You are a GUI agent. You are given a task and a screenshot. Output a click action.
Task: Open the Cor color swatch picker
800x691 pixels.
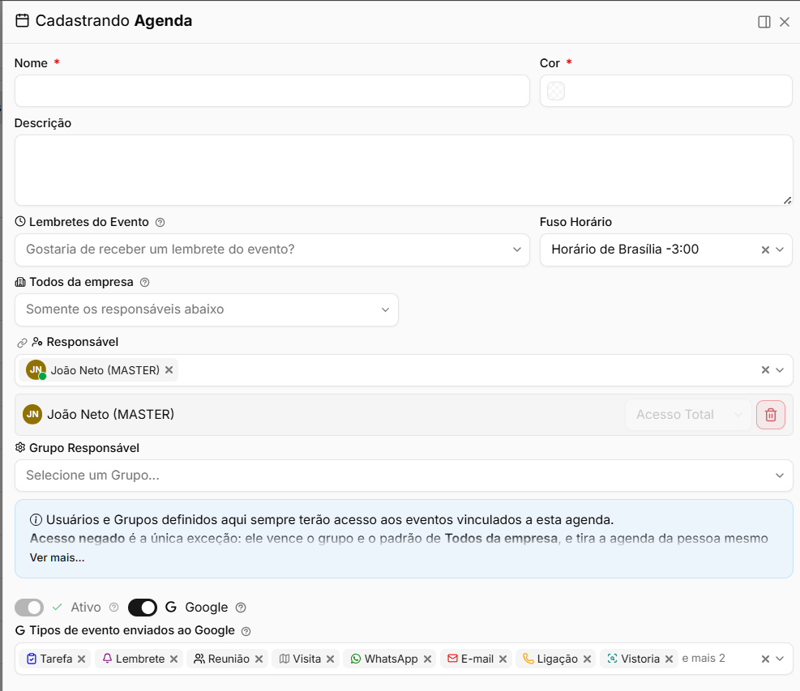[x=555, y=92]
